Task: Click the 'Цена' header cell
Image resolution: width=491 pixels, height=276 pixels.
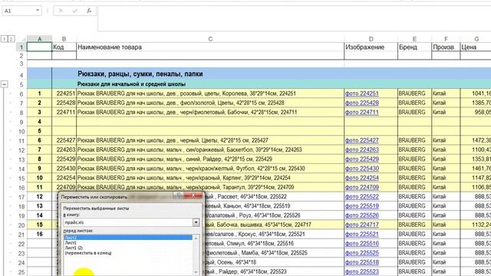Action: point(476,47)
